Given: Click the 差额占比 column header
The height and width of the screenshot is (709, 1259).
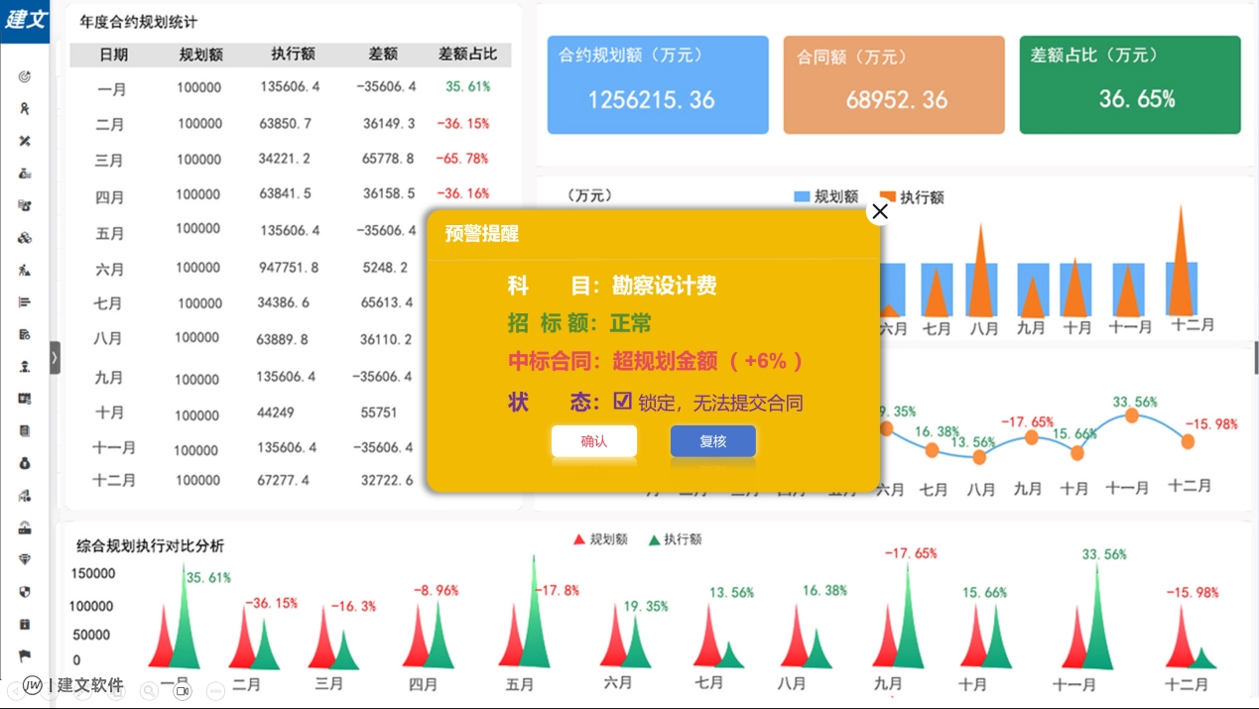Looking at the screenshot, I should click(x=467, y=55).
